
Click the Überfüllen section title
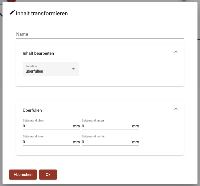[x=32, y=110]
